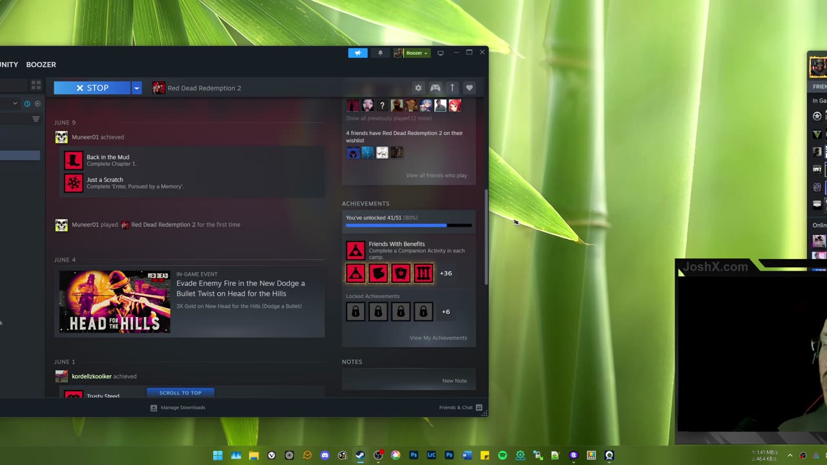
Task: Click GTA V friend game icon in friends list
Action: click(x=817, y=134)
